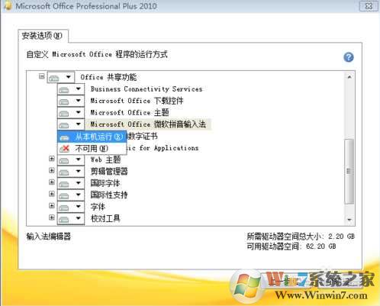Select Microsoft Office 微软拼音输入法 label

(x=148, y=124)
